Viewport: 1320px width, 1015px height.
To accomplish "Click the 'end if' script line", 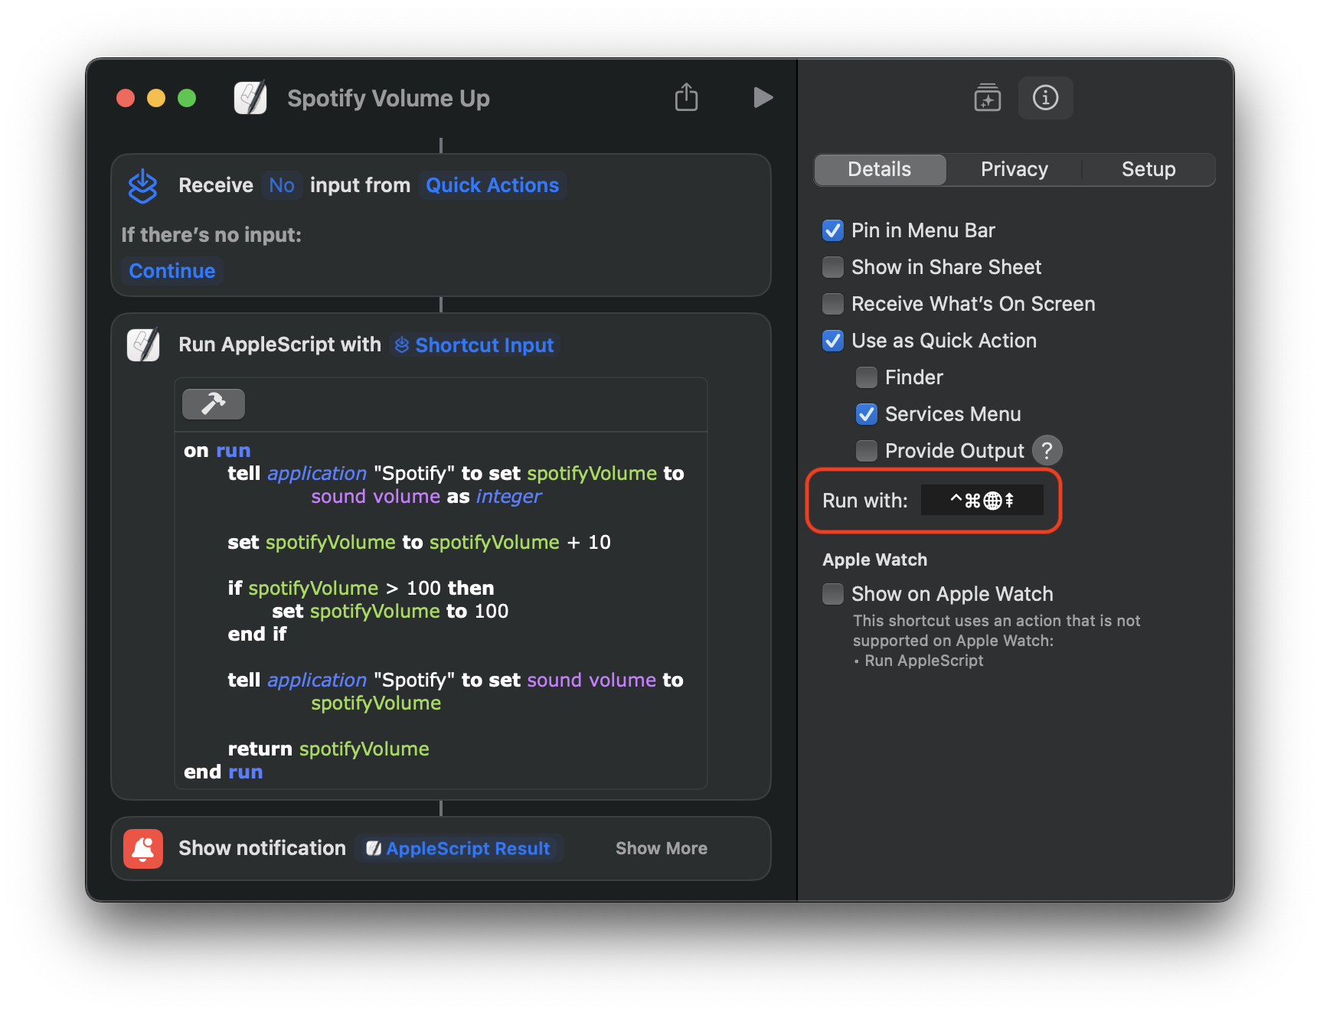I will (x=257, y=634).
